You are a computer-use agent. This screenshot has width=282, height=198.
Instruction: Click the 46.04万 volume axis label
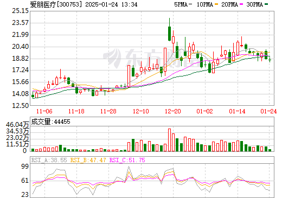pos(17,125)
